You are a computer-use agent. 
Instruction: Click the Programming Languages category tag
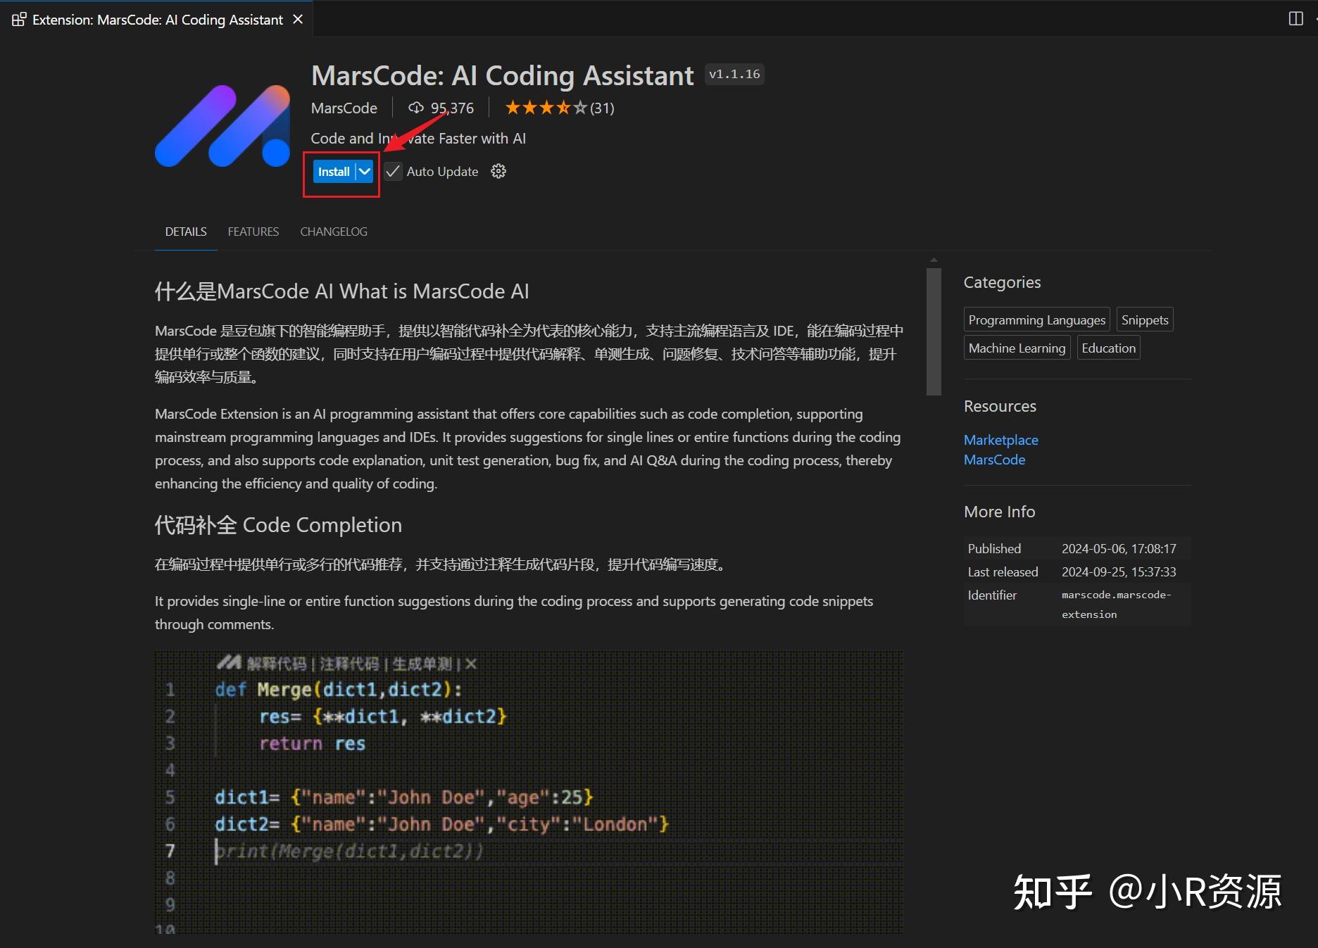tap(1036, 319)
